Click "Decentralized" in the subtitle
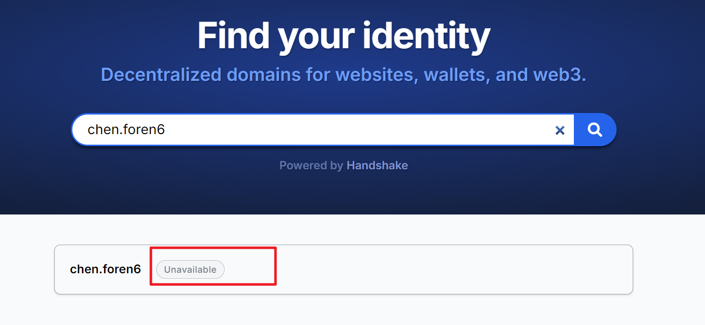Image resolution: width=705 pixels, height=325 pixels. (x=161, y=75)
